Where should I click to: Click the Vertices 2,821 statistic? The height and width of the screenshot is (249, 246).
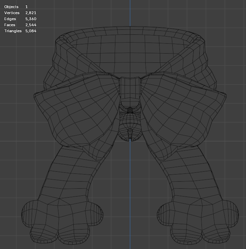pyautogui.click(x=20, y=13)
